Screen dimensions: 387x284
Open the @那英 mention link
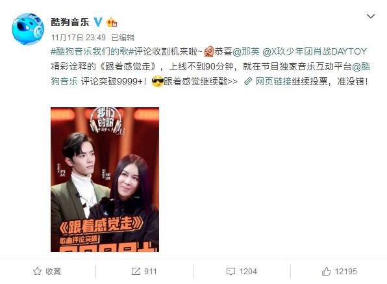[x=246, y=51]
